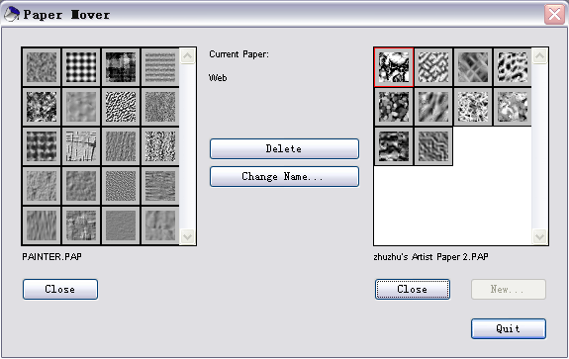Select the red-highlighted Web paper thumbnail

[x=394, y=67]
